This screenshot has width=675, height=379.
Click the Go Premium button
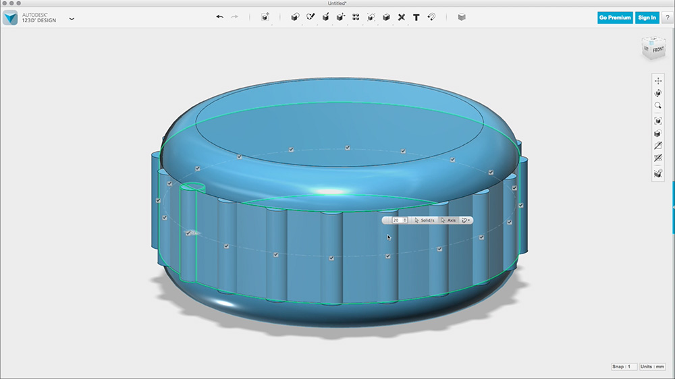[x=615, y=18]
